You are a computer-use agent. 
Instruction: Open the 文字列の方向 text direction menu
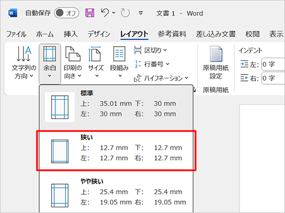point(24,63)
